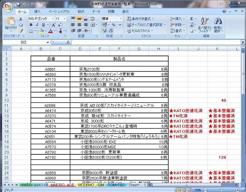This screenshot has height=192, width=246.
Task: Decrease decimal places icon
Action: (x=111, y=31)
